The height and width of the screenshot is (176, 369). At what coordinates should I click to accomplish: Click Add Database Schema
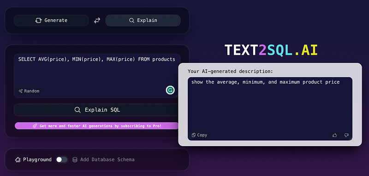(x=107, y=159)
